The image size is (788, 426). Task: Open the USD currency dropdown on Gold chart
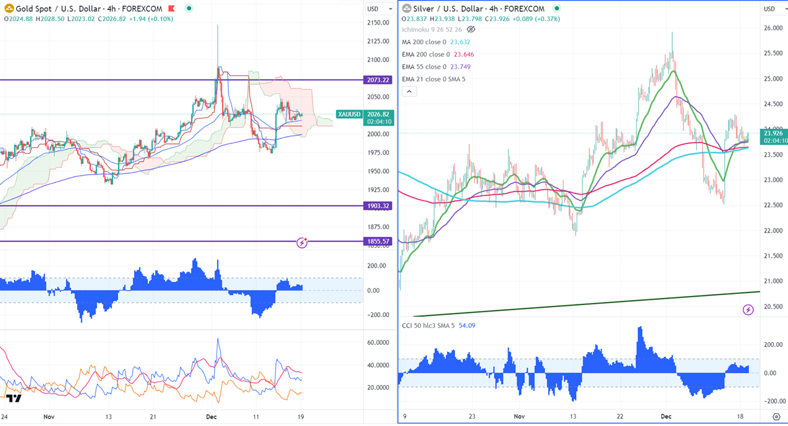[379, 9]
